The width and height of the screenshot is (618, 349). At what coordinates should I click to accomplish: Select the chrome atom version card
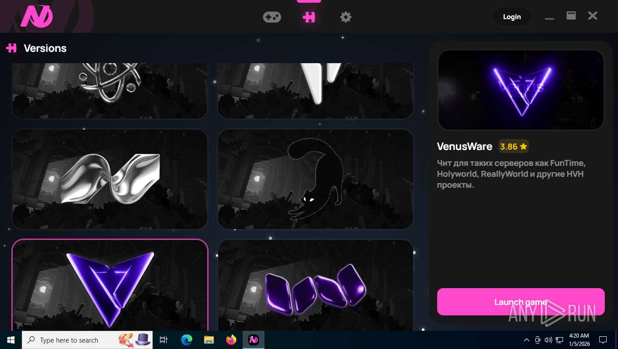pyautogui.click(x=110, y=91)
